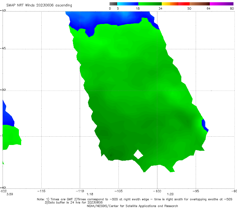
Task: Click the brown segment of the color bar
Action: (200, 4)
